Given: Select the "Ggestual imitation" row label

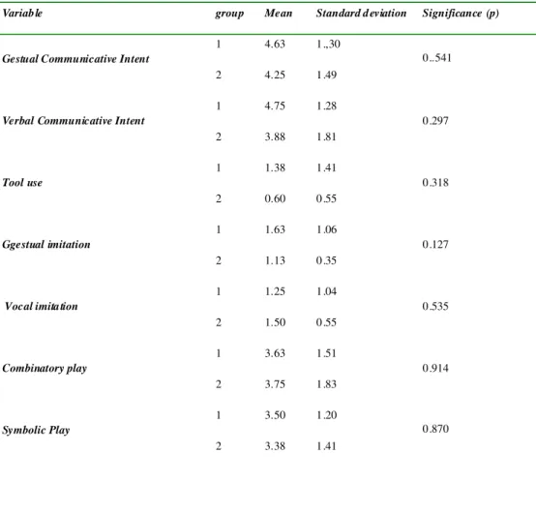Looking at the screenshot, I should click(46, 245).
